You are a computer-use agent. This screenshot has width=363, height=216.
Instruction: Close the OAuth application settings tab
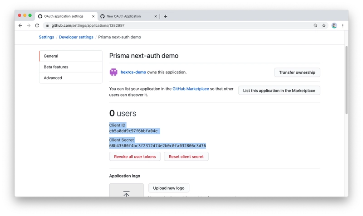(x=93, y=16)
